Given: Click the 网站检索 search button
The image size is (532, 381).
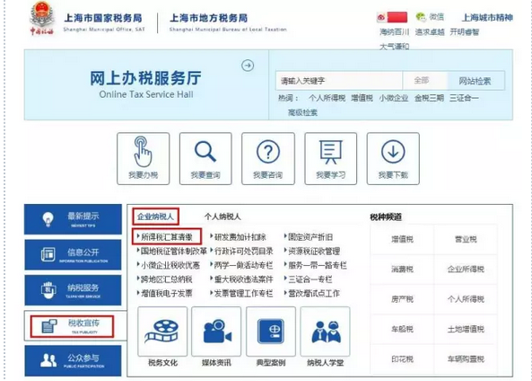Looking at the screenshot, I should pyautogui.click(x=475, y=81).
